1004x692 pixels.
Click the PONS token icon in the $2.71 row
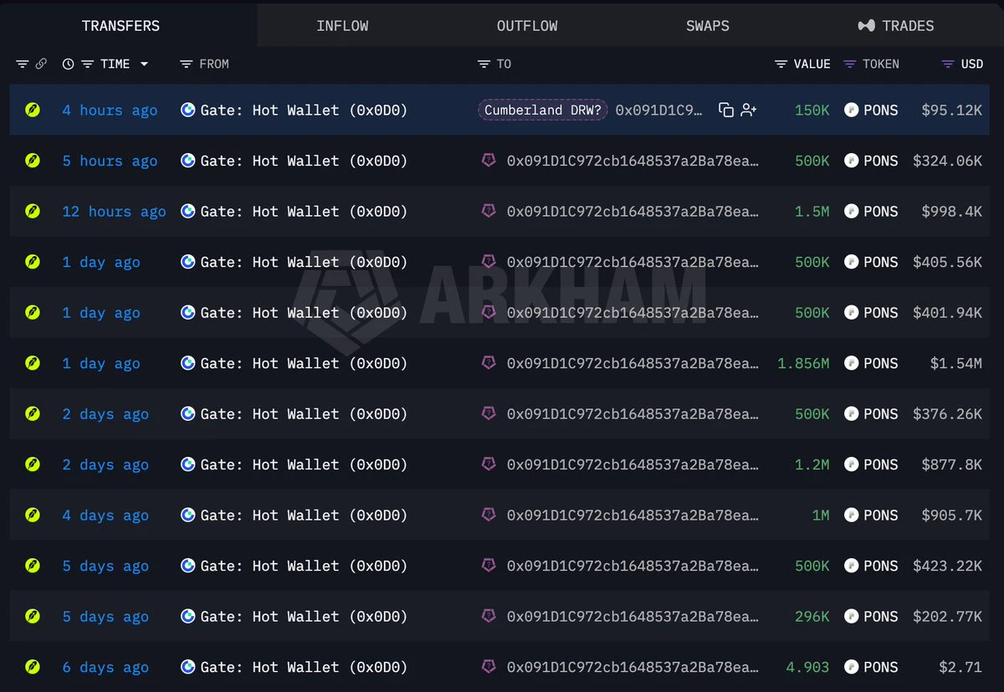point(852,667)
